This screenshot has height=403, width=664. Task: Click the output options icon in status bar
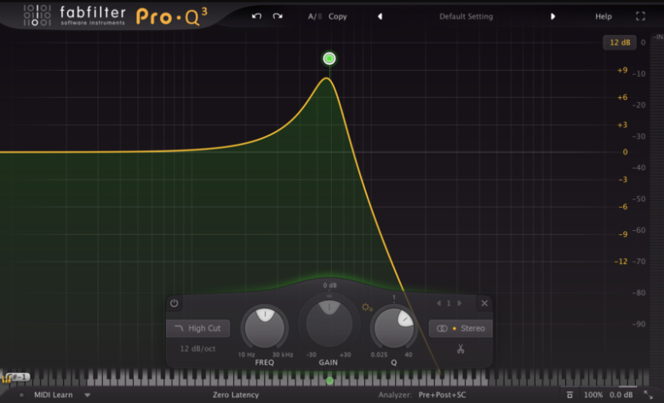click(x=570, y=395)
